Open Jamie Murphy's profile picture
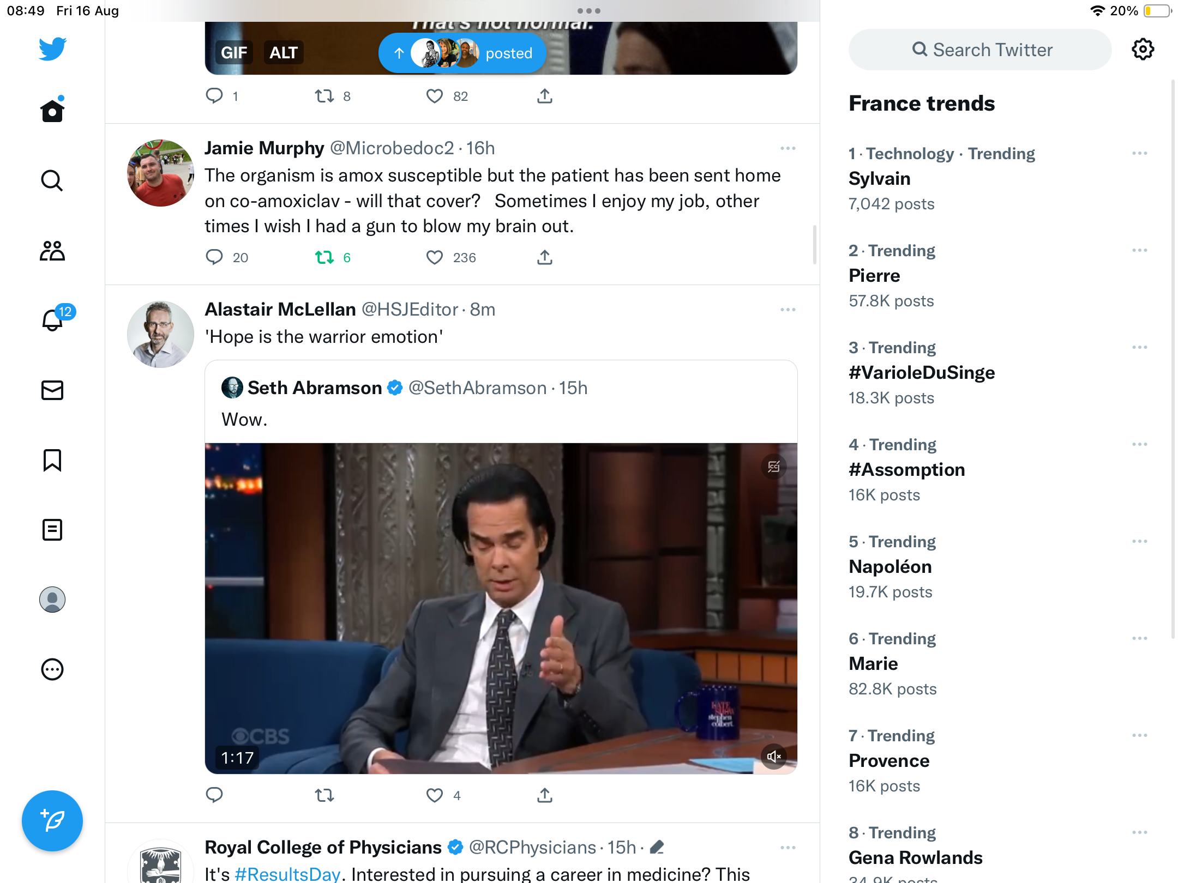Viewport: 1178px width, 883px height. click(160, 173)
